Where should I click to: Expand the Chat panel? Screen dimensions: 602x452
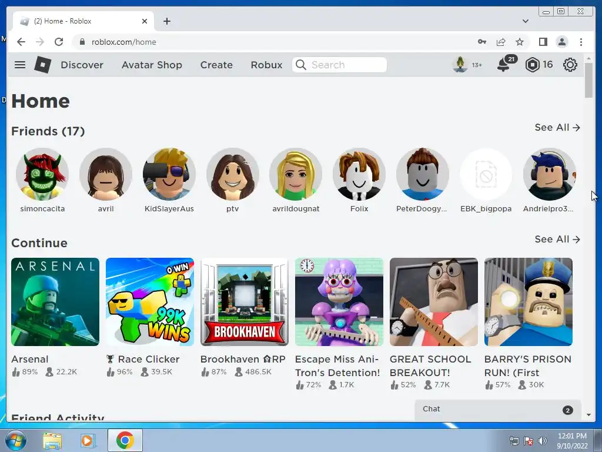pyautogui.click(x=498, y=410)
